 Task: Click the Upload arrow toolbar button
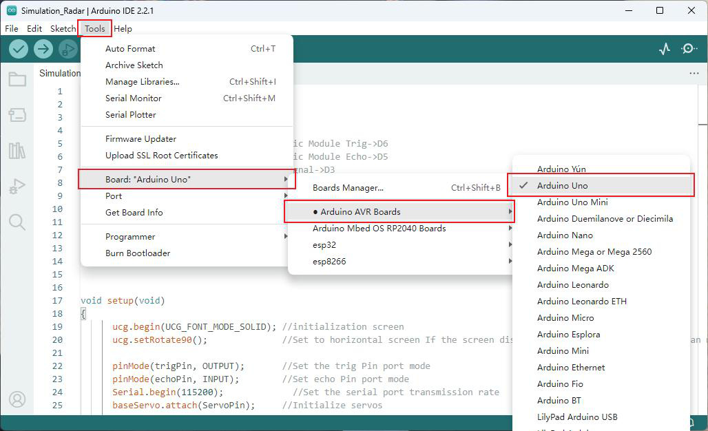tap(43, 49)
